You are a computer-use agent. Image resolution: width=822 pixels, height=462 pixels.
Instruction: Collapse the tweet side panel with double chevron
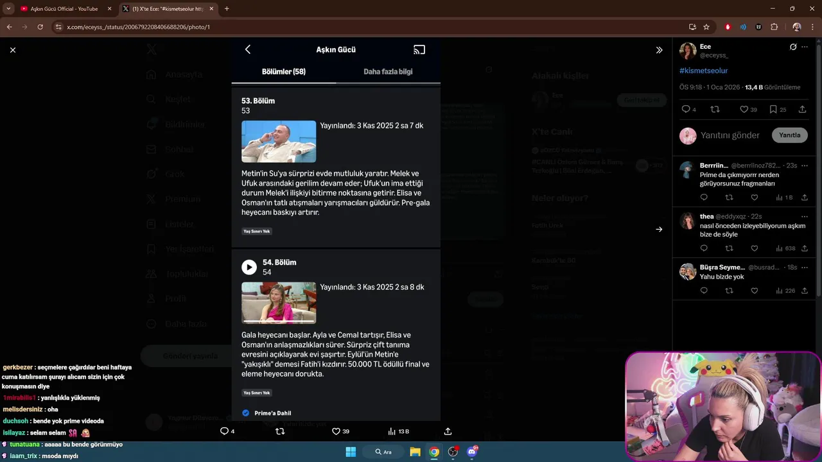(x=659, y=50)
